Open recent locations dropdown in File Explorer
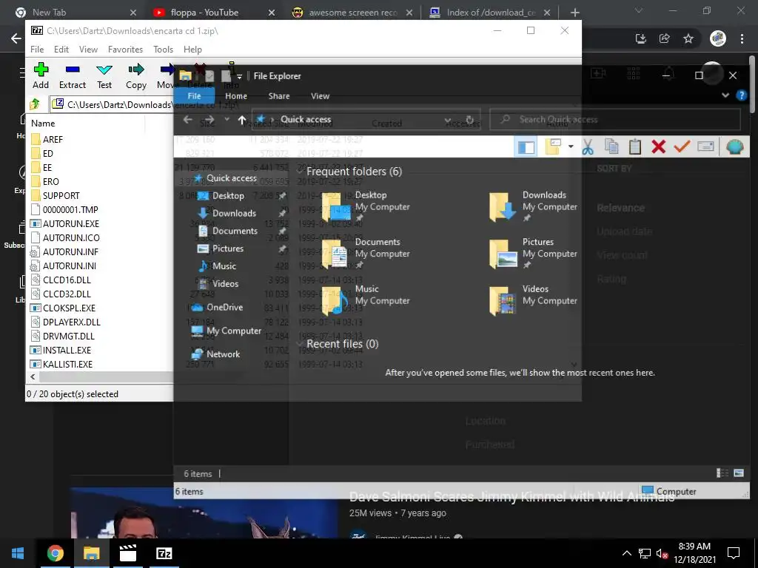 (227, 119)
